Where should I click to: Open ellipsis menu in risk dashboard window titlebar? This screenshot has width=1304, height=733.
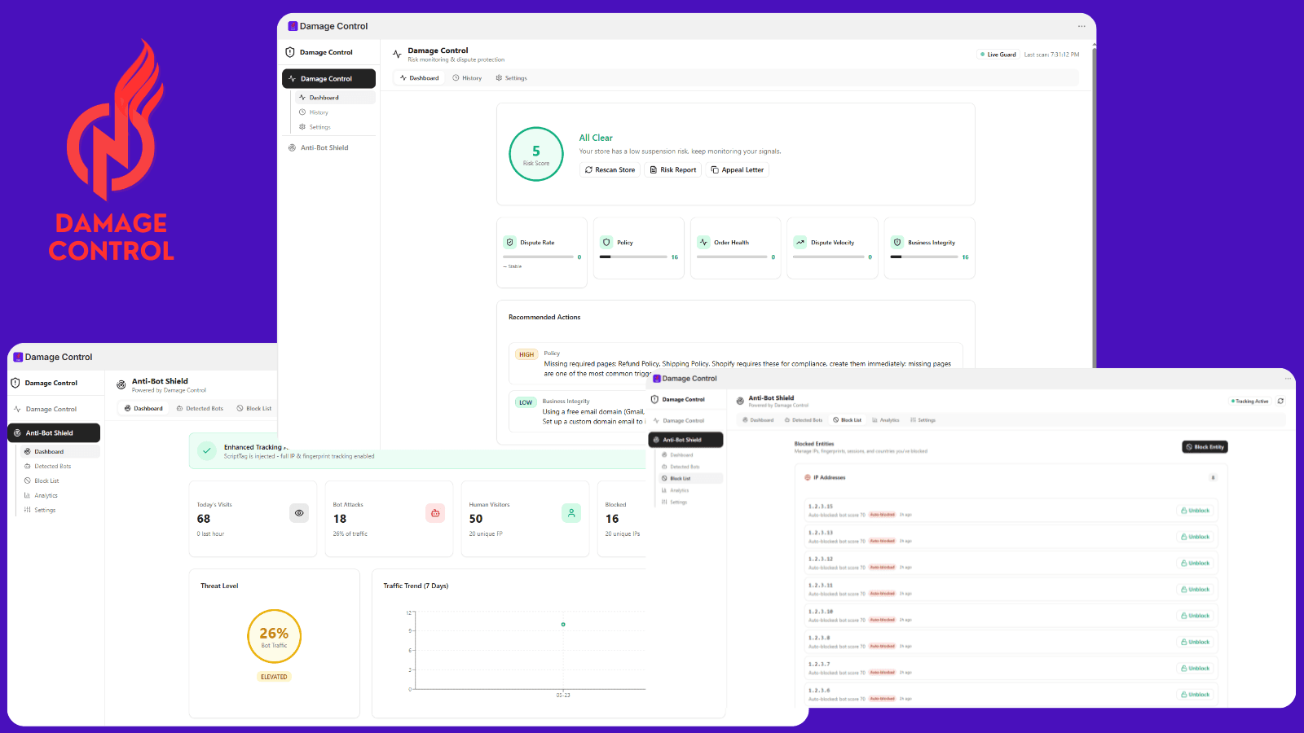1082,26
